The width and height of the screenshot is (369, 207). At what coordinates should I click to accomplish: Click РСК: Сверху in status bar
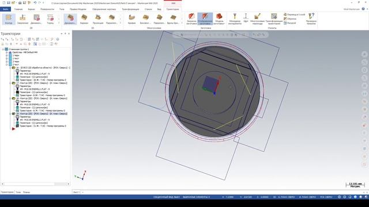point(326,197)
